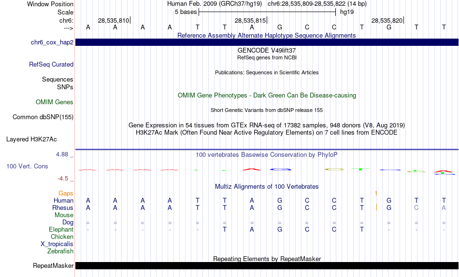Viewport: 459px width, 277px height.
Task: Open the RefSeq Curated track label
Action: click(x=51, y=64)
